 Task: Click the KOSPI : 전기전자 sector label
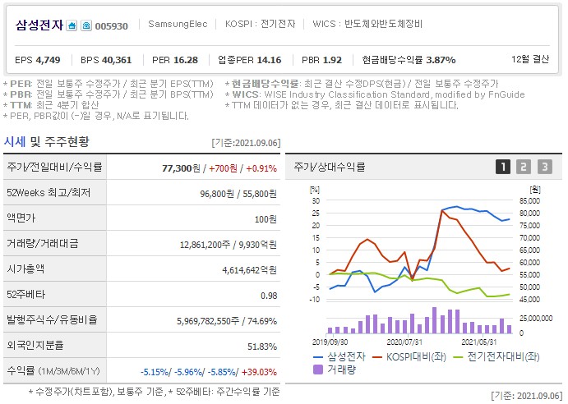tap(260, 25)
